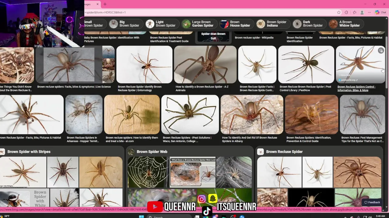Open 'Brown Spider with Stripes' collection heading
Screen dimensions: 389x218
click(x=29, y=152)
